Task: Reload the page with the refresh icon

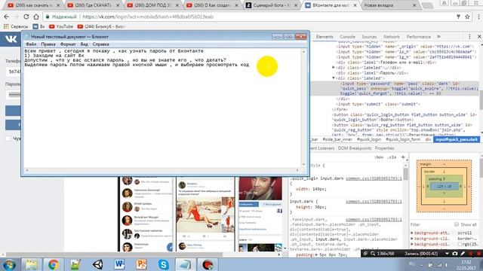Action: pos(26,17)
